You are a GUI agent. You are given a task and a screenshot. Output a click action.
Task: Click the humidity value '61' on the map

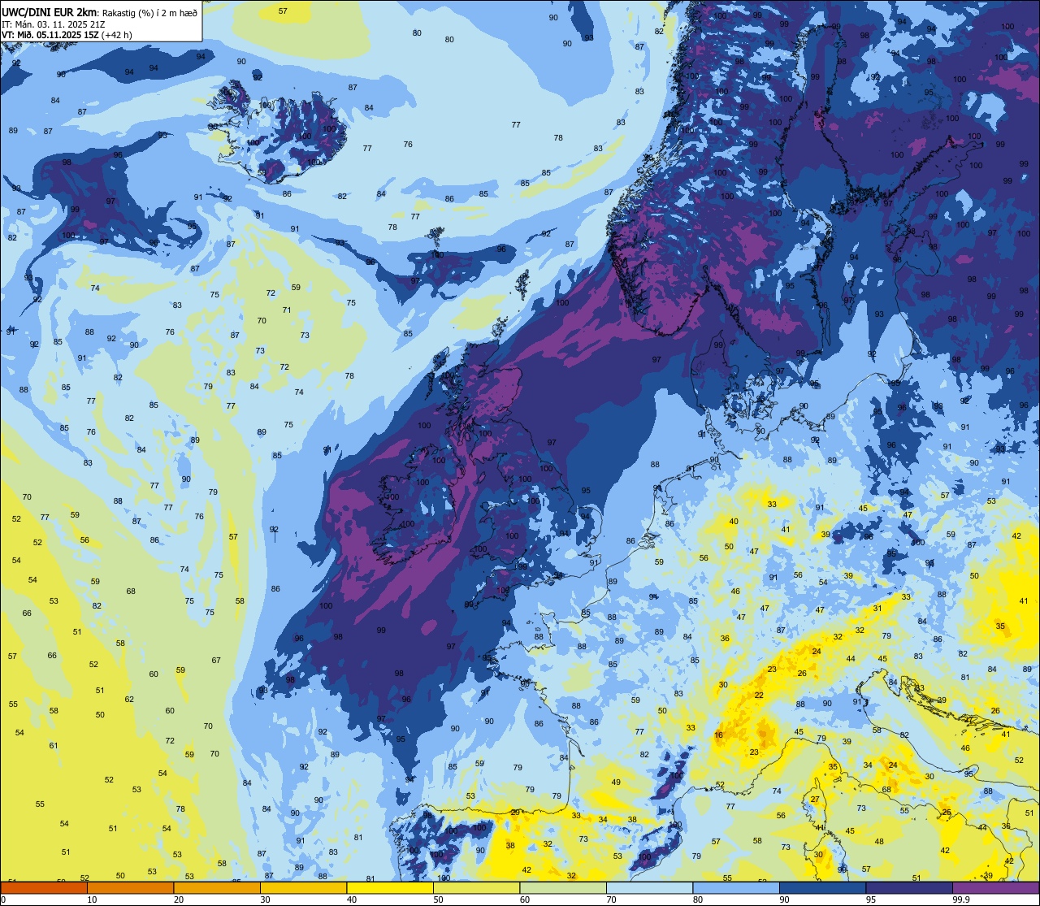pos(54,745)
